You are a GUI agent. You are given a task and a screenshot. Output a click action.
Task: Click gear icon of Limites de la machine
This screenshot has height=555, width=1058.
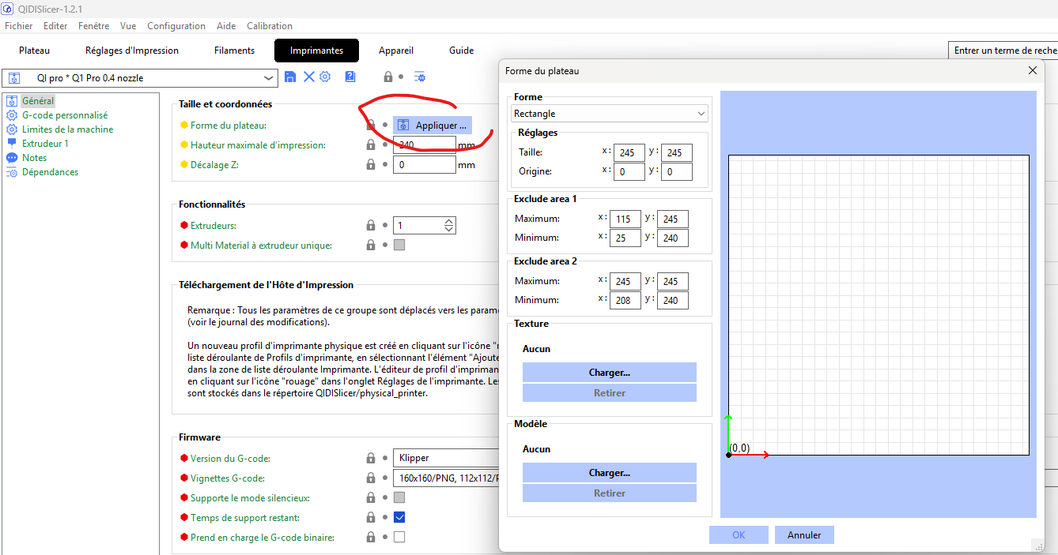click(x=12, y=129)
